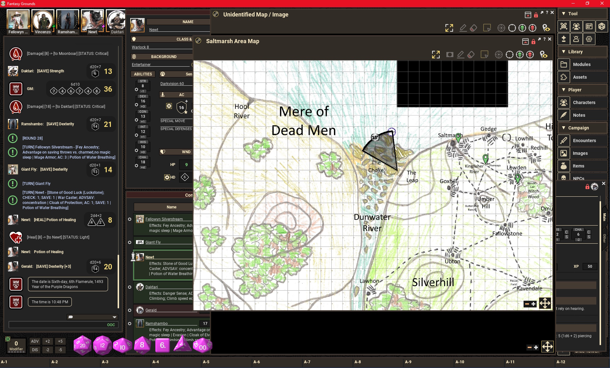Open Fellowyn Silverstream combat tracker link
The image size is (610, 368).
click(164, 219)
